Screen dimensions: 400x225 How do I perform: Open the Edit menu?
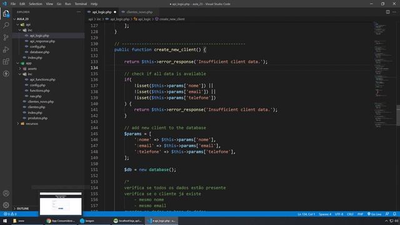(x=22, y=4)
